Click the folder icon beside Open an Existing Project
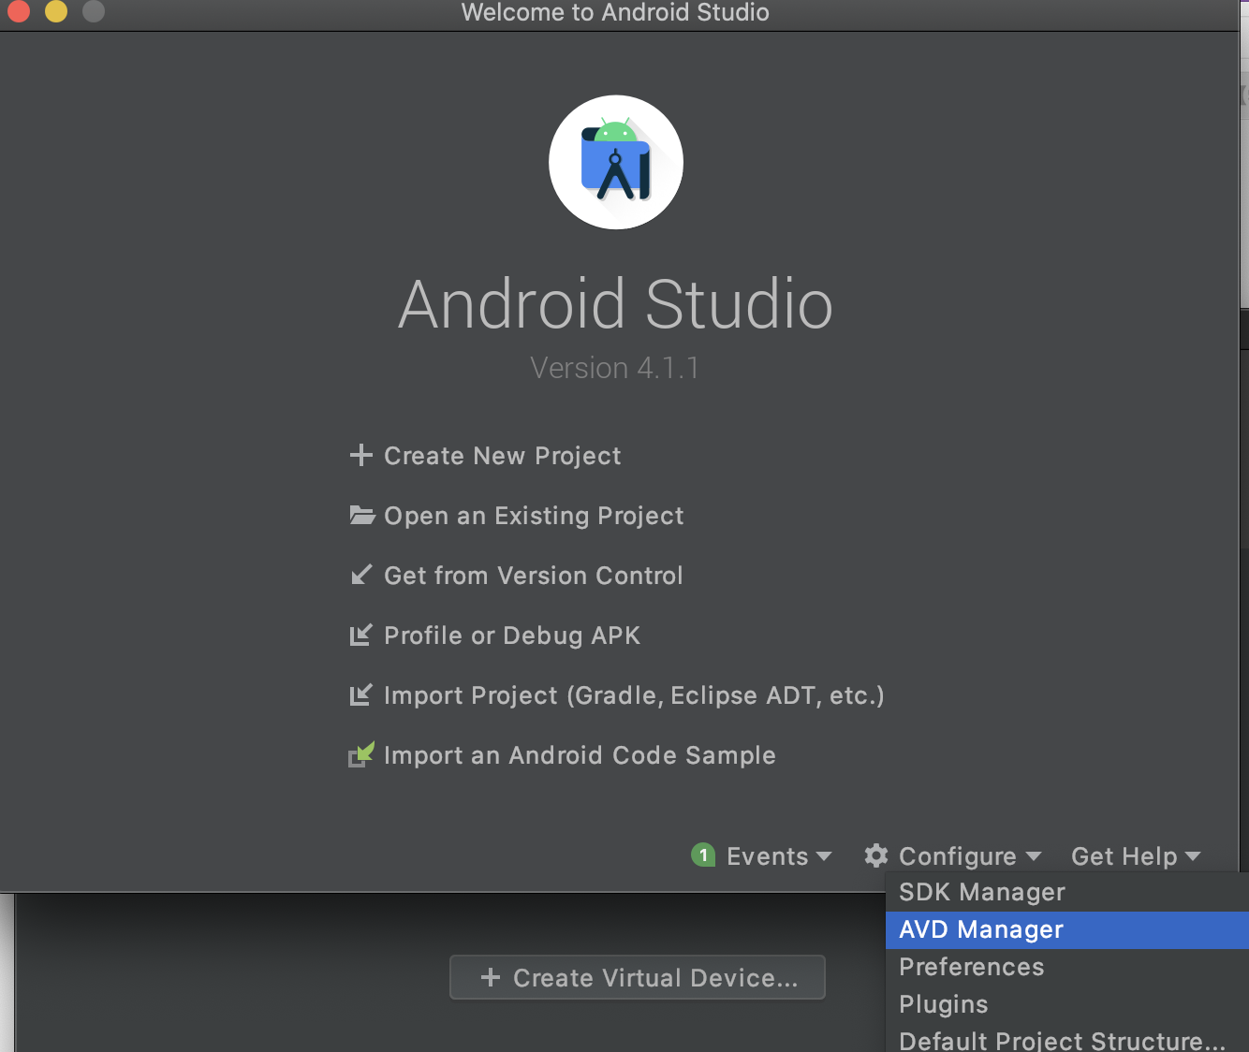The height and width of the screenshot is (1052, 1249). click(361, 515)
